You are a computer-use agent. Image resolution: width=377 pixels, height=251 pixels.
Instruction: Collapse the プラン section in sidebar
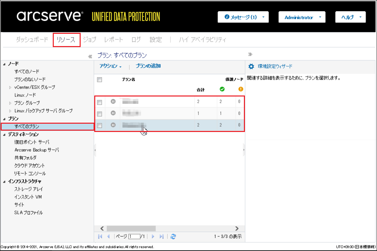4,119
